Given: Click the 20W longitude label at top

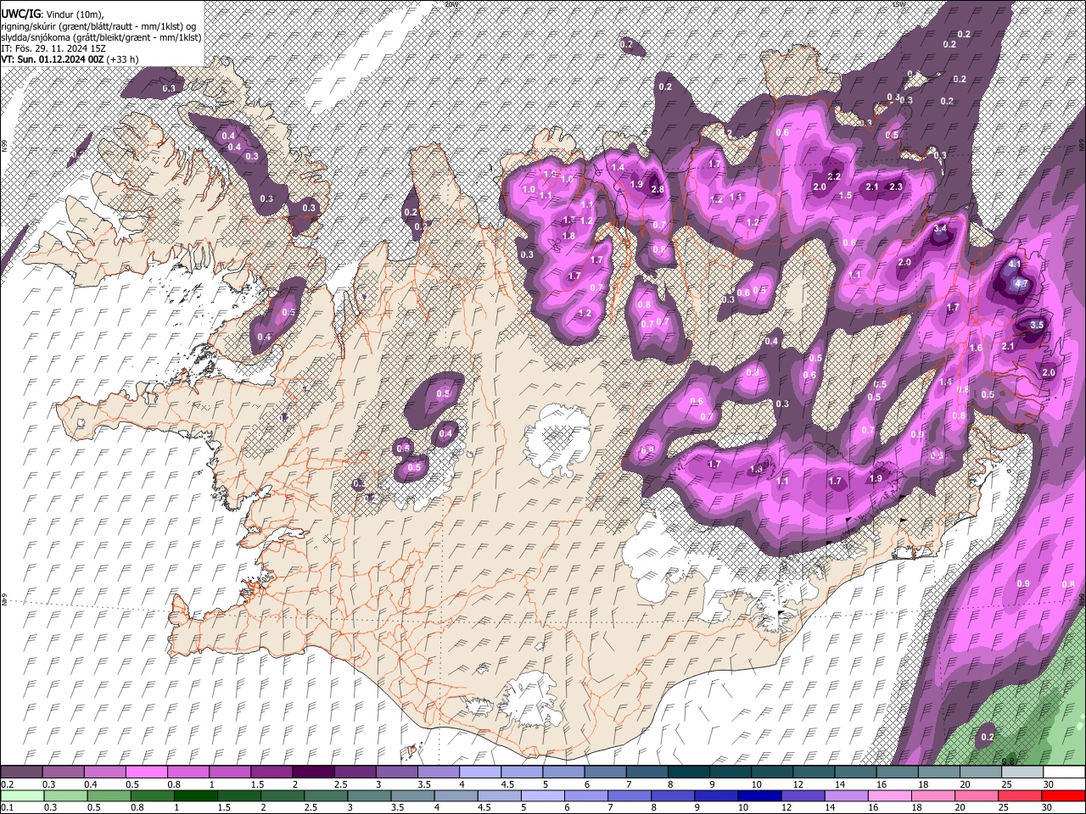Looking at the screenshot, I should [450, 4].
